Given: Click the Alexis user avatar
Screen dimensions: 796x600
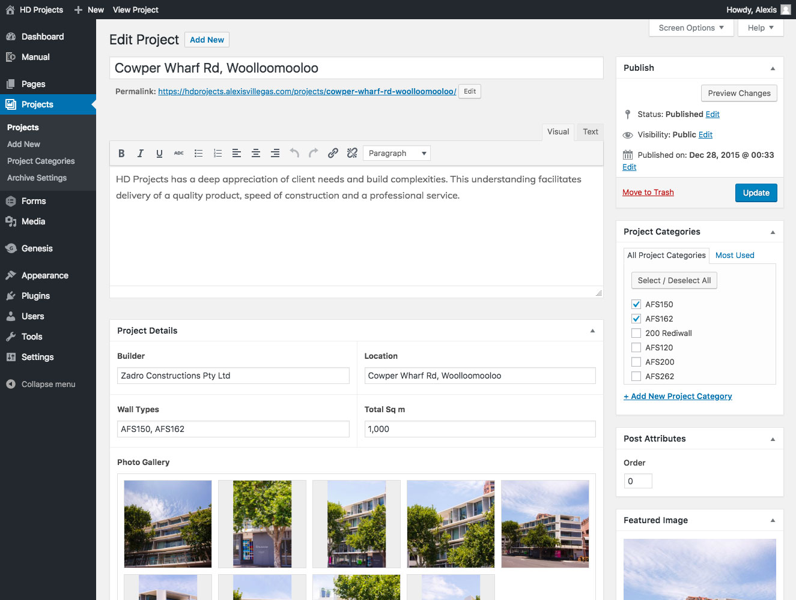Looking at the screenshot, I should [x=785, y=10].
